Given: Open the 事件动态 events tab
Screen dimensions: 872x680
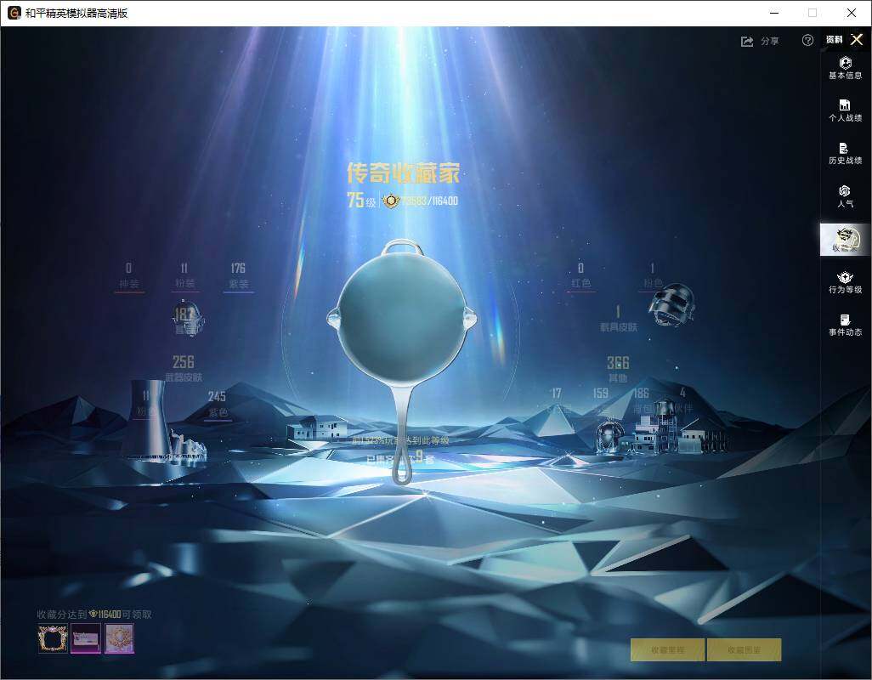Looking at the screenshot, I should [x=845, y=326].
